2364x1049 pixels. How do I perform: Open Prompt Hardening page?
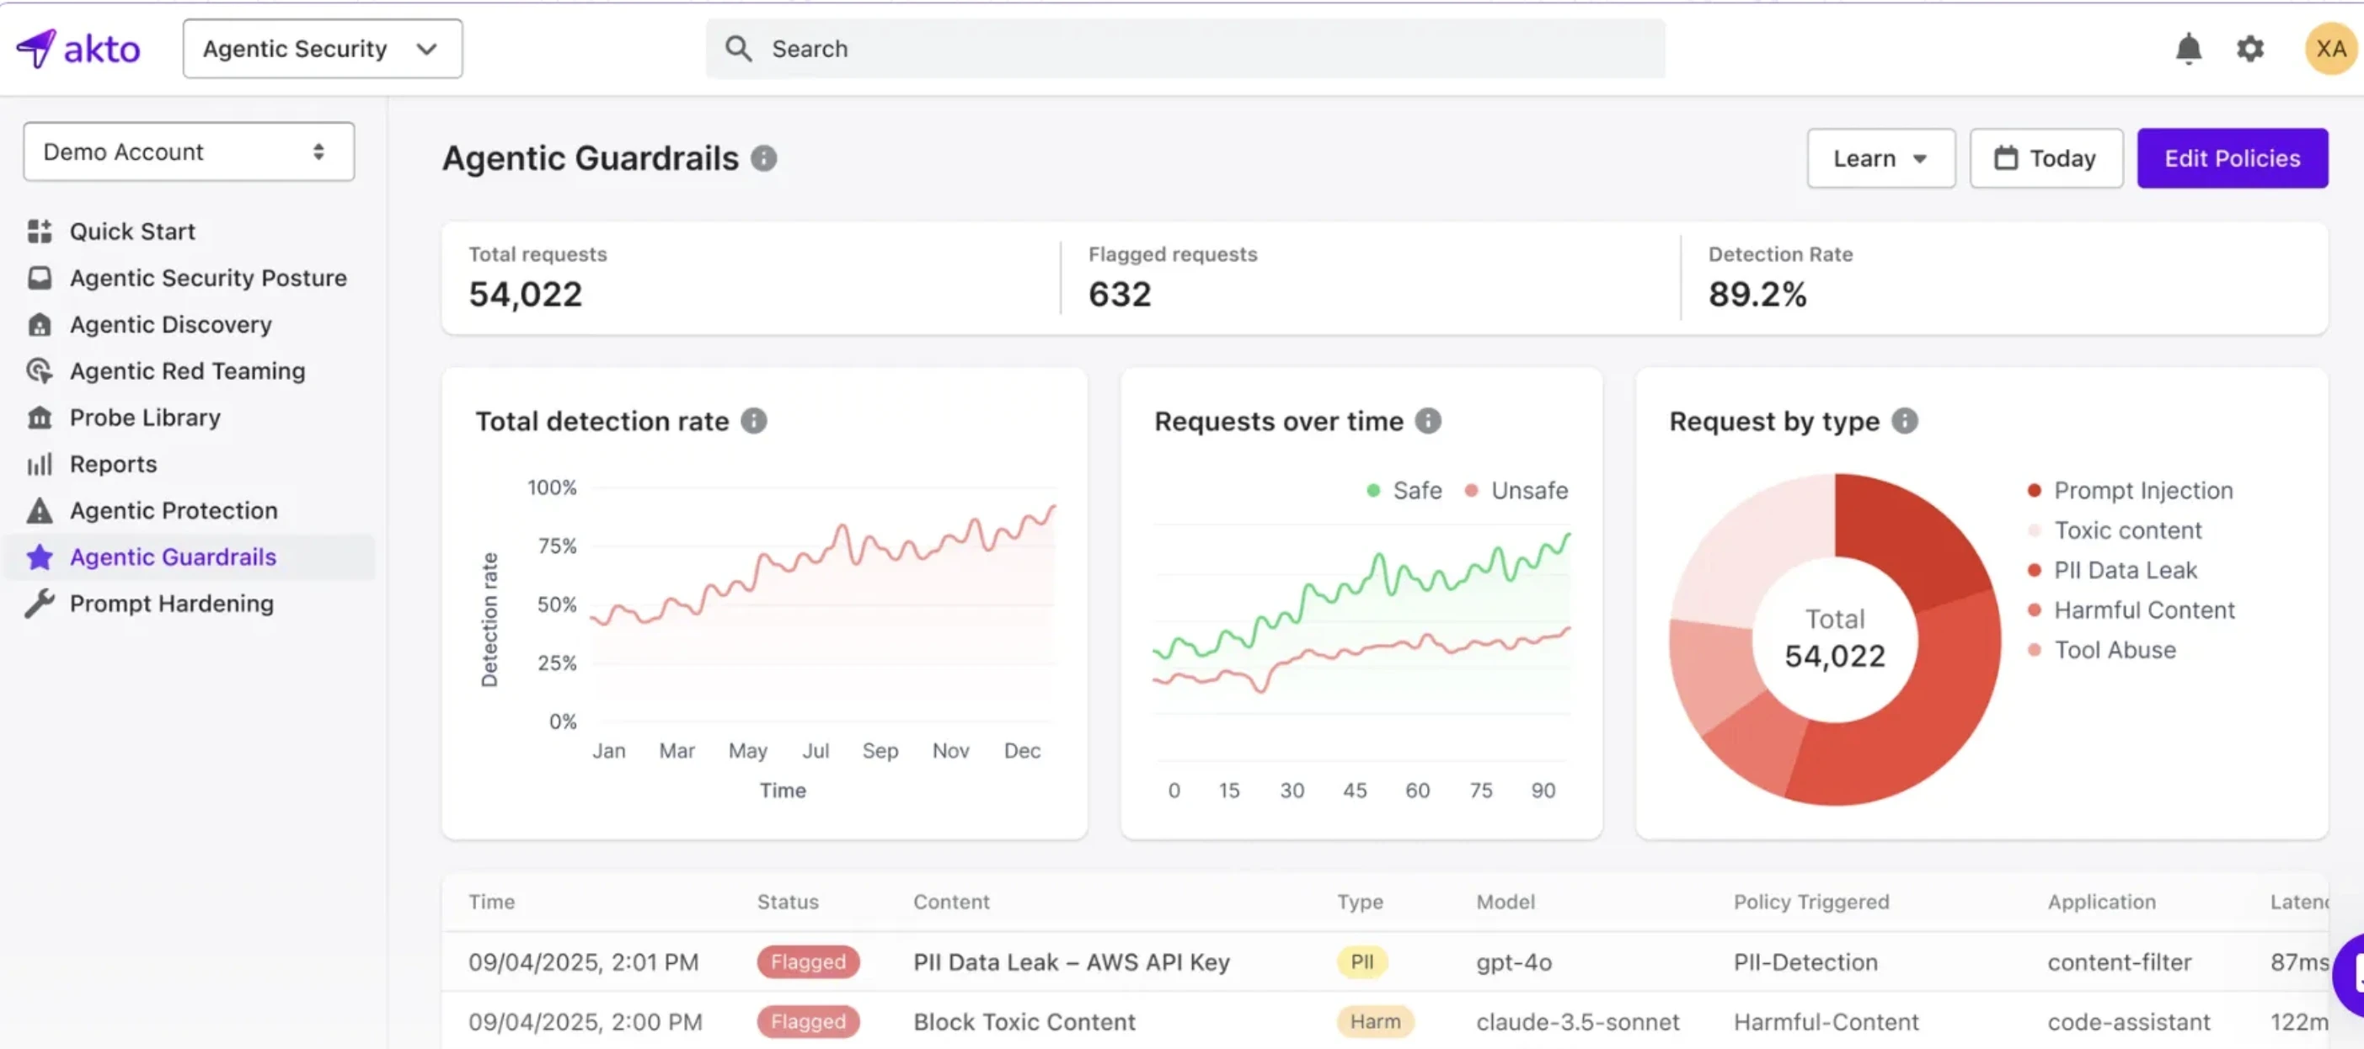pos(172,604)
